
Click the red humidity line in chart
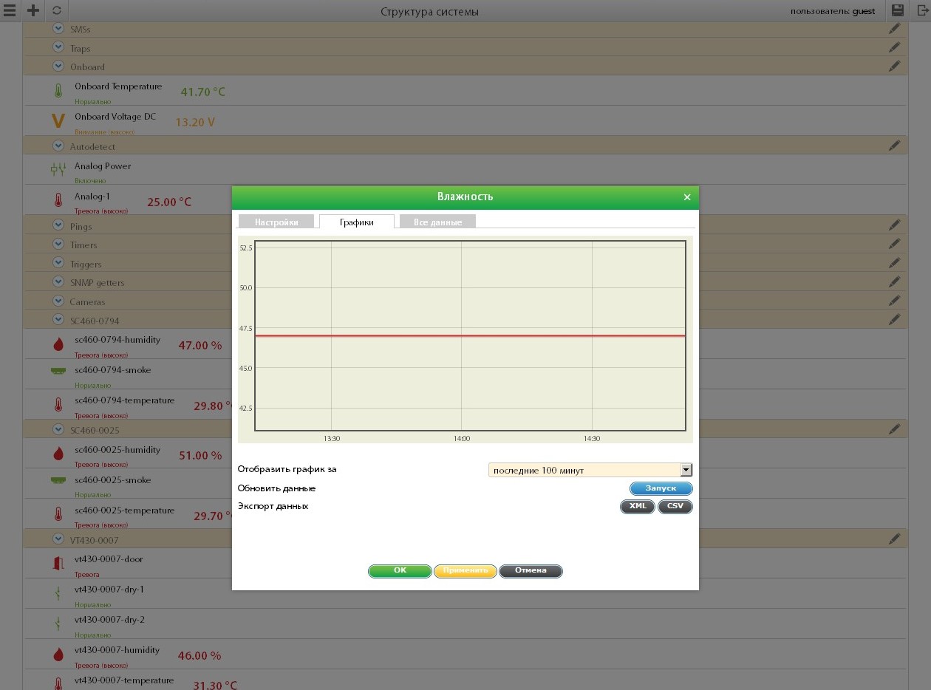(x=470, y=336)
